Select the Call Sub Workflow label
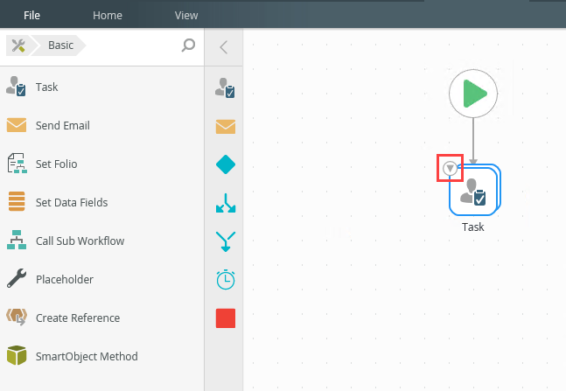 tap(80, 241)
